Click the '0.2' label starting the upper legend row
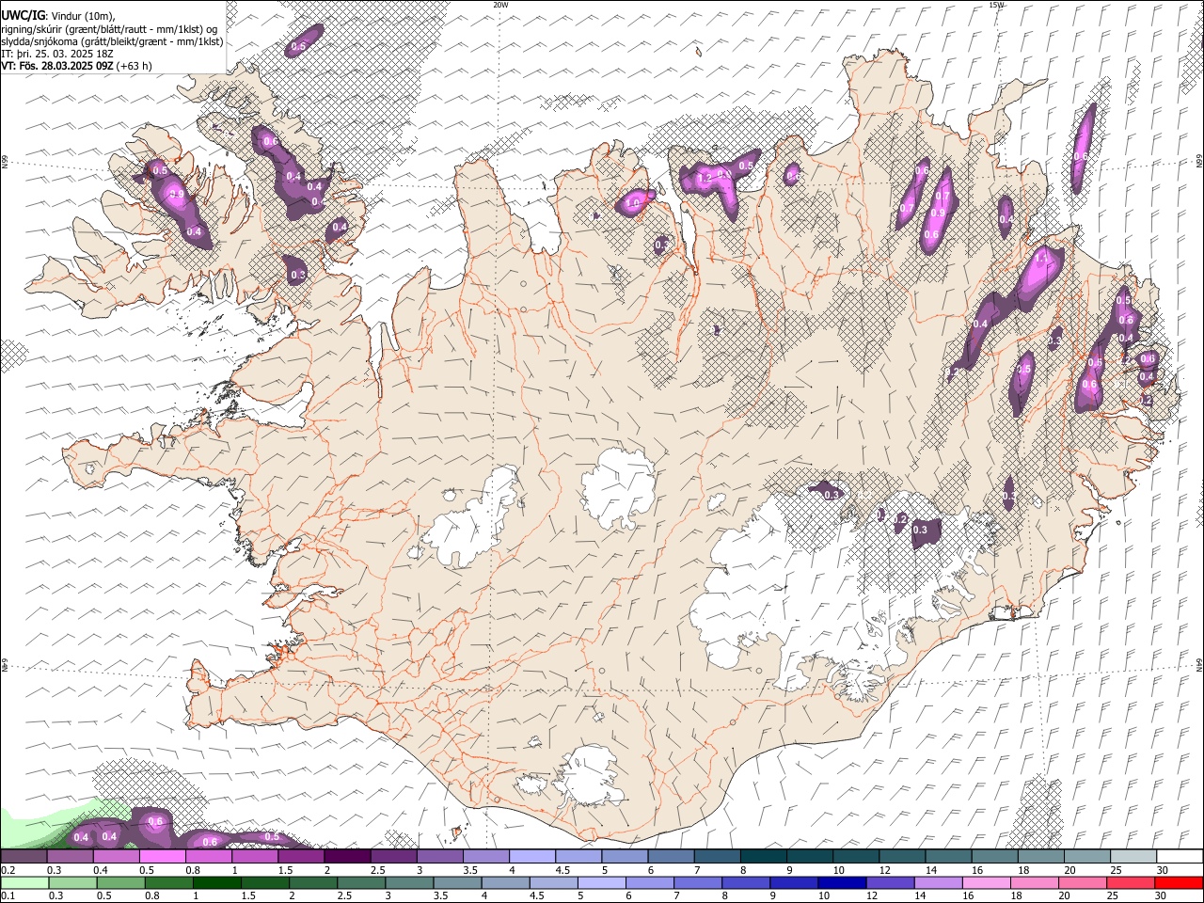This screenshot has height=903, width=1204. tap(8, 870)
